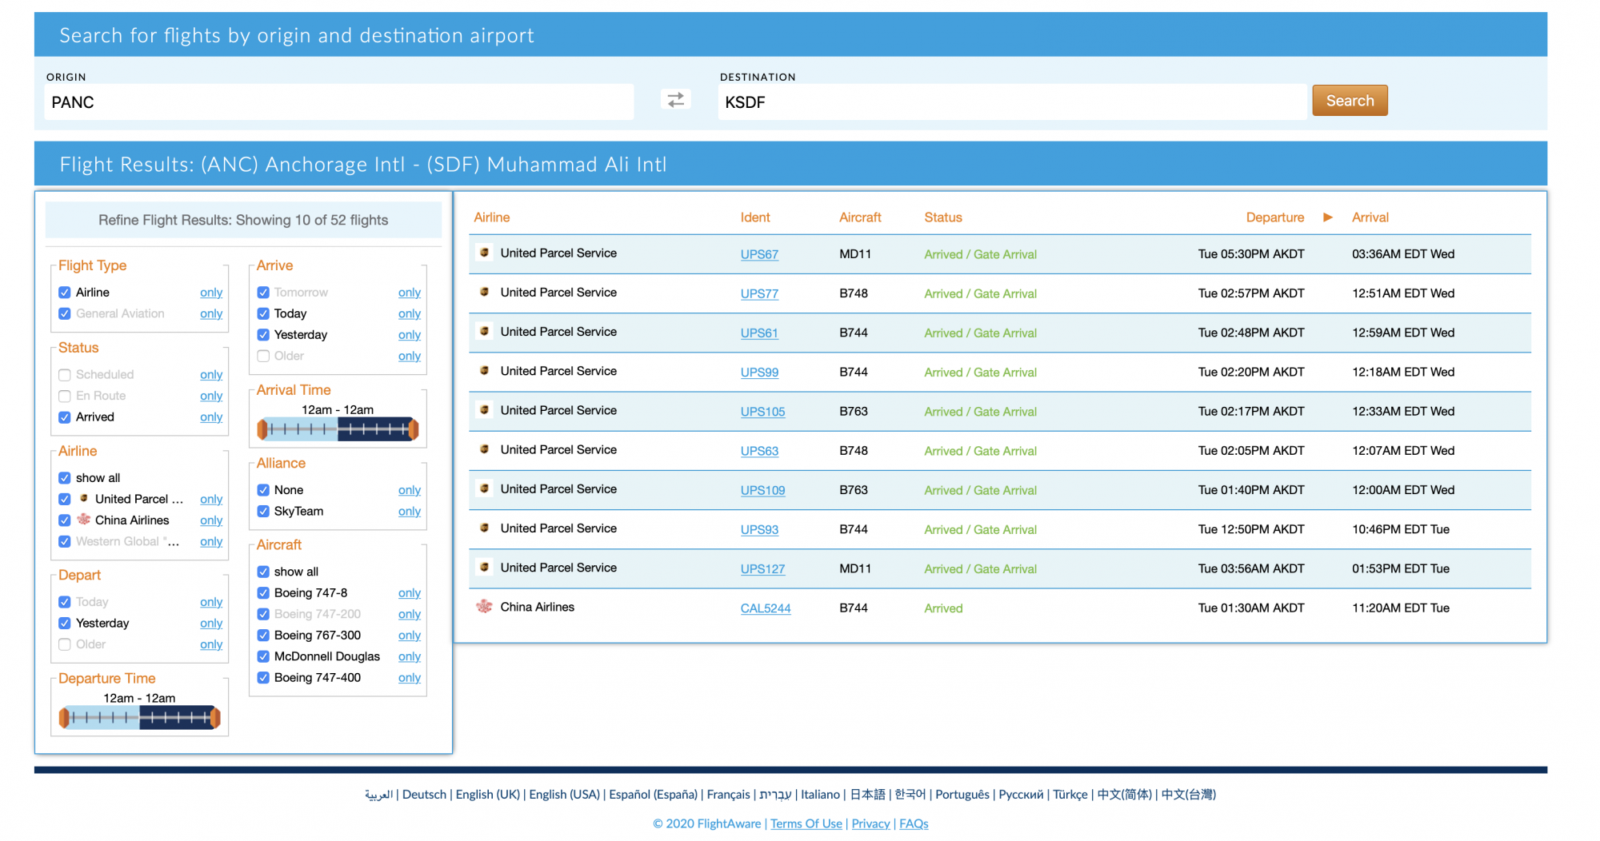Sort results by Departure column
The width and height of the screenshot is (1600, 841).
point(1275,217)
